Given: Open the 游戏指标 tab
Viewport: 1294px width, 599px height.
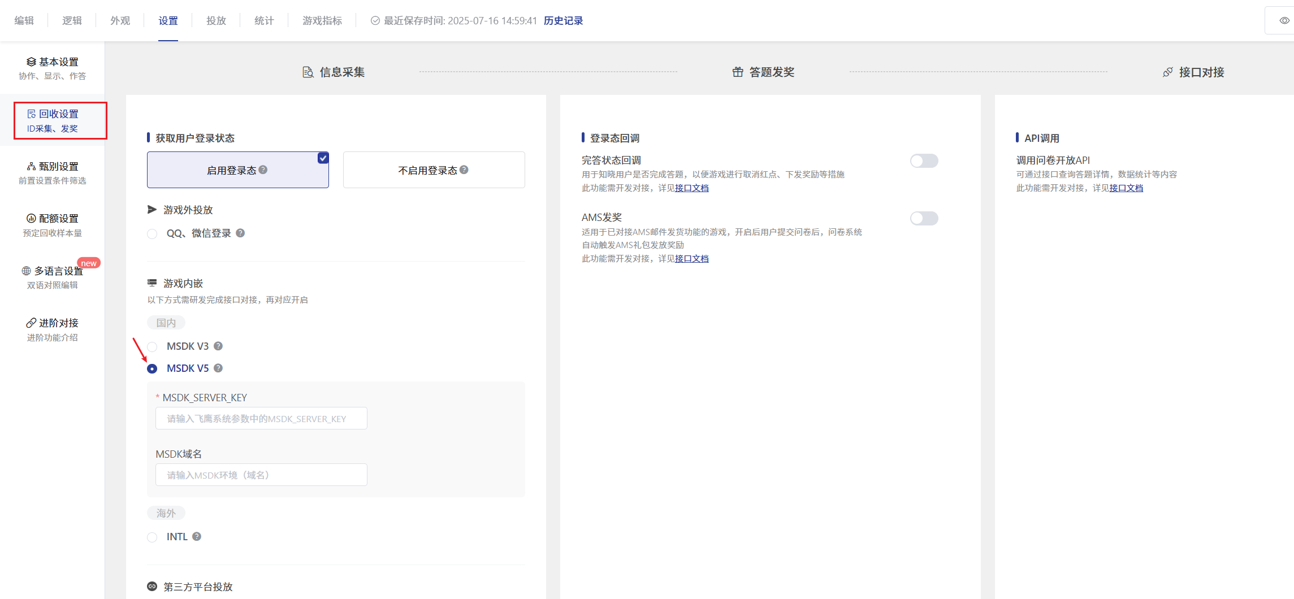Looking at the screenshot, I should [322, 21].
